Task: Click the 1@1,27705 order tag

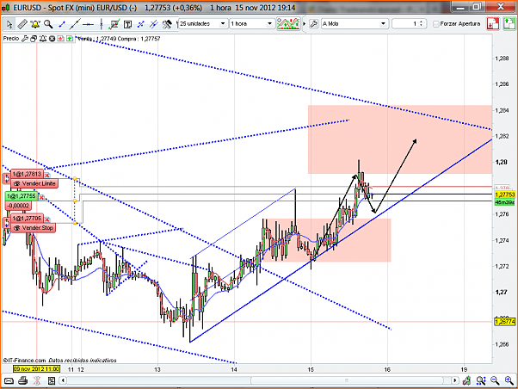Action: tap(27, 218)
